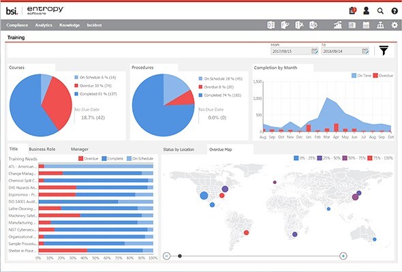This screenshot has height=272, width=402.
Task: Toggle Procedures legend Overdue 8 %
Action: pyautogui.click(x=216, y=87)
